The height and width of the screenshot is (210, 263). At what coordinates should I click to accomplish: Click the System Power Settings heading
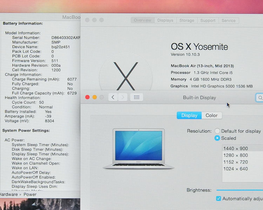pyautogui.click(x=26, y=131)
